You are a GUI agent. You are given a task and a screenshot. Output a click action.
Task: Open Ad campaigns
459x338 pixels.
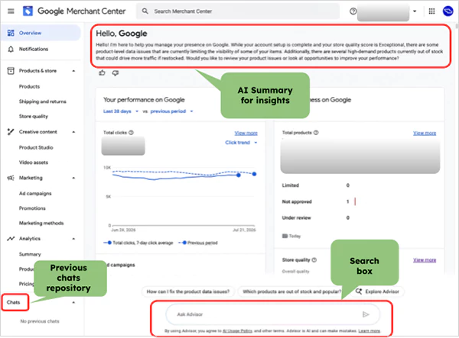pos(35,194)
